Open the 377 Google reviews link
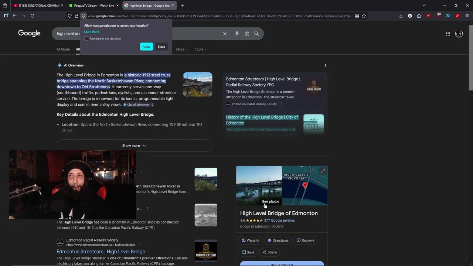 279,221
